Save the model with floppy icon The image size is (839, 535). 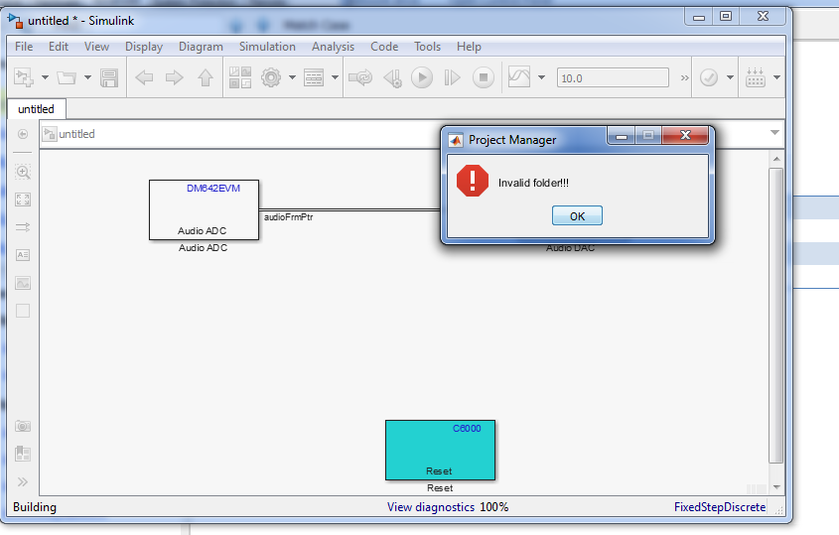109,78
